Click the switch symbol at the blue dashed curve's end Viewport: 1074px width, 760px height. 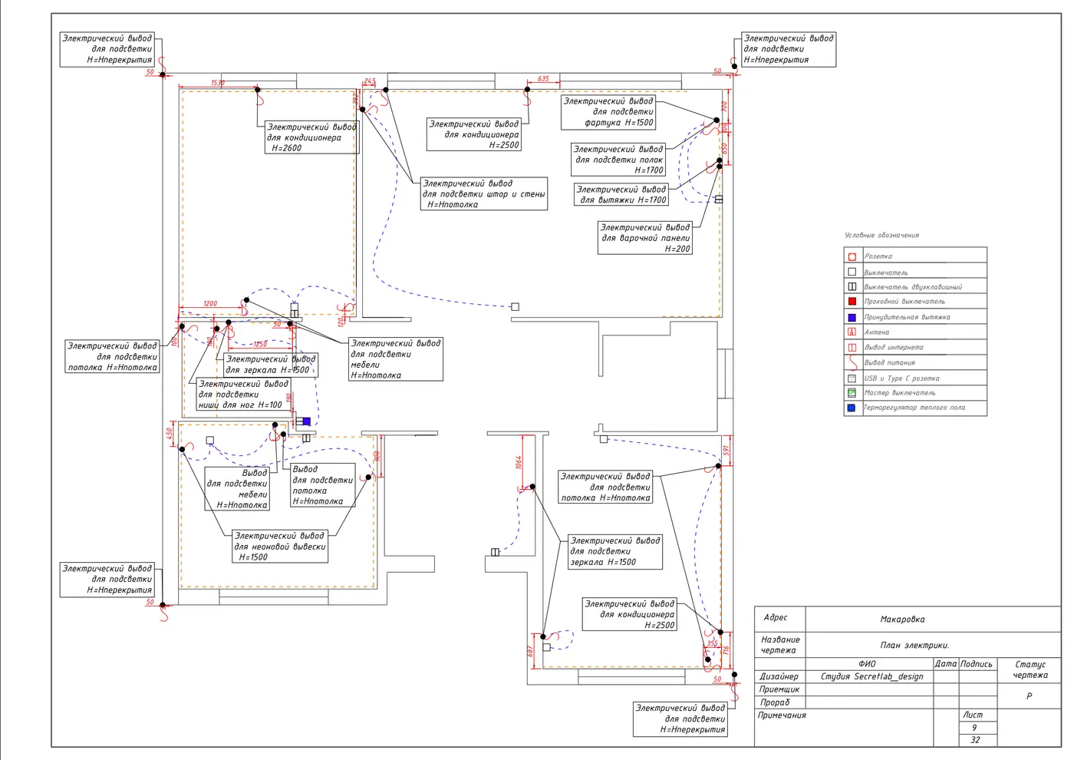[x=515, y=306]
